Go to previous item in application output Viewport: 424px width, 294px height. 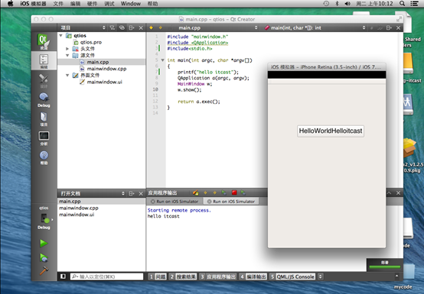205,192
